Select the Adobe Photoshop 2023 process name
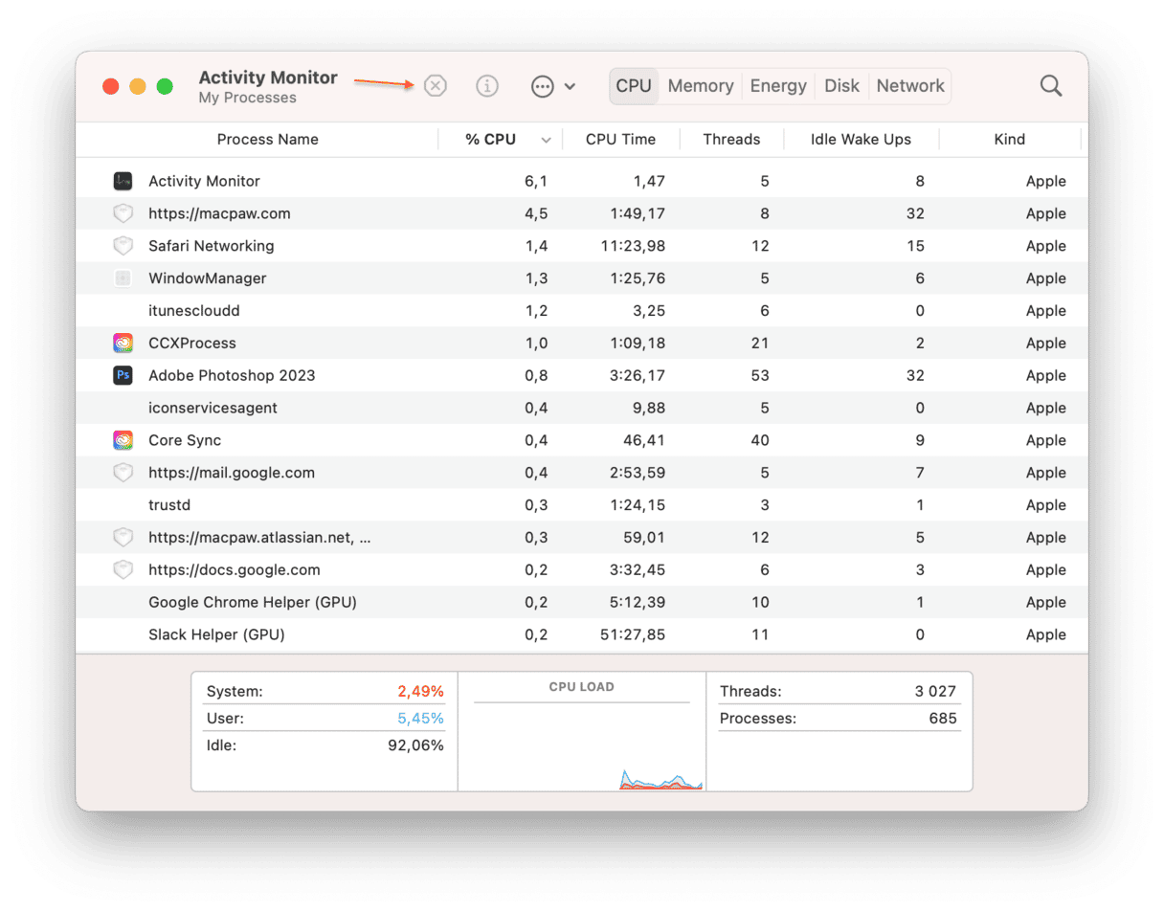Image resolution: width=1164 pixels, height=911 pixels. click(232, 375)
